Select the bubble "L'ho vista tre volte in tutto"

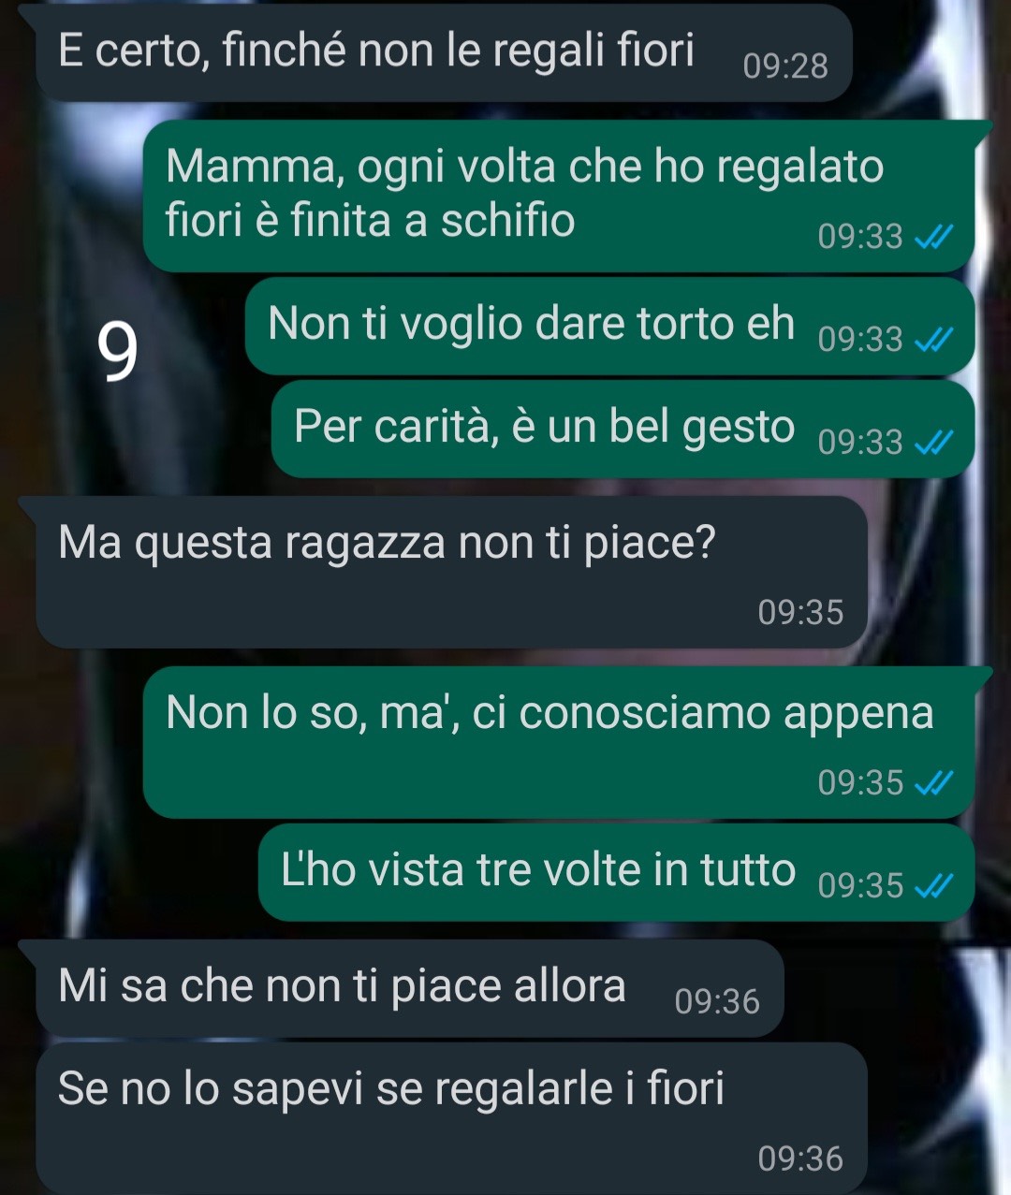616,872
